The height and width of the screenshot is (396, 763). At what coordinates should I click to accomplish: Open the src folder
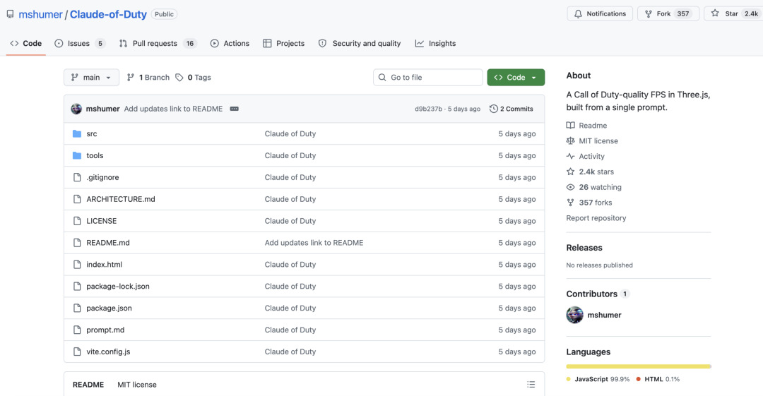pyautogui.click(x=91, y=134)
